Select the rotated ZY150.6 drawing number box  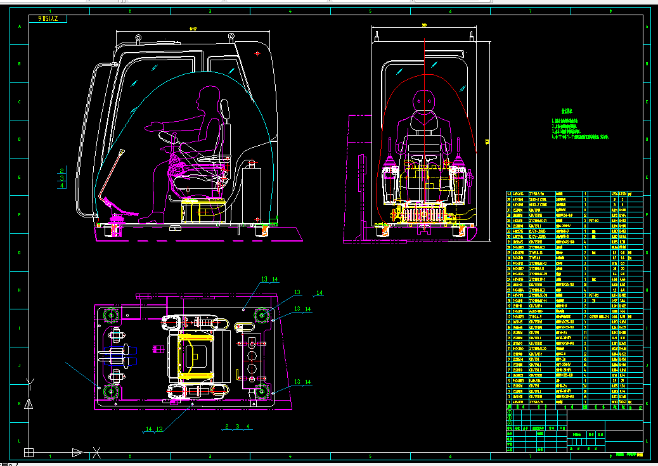click(48, 19)
